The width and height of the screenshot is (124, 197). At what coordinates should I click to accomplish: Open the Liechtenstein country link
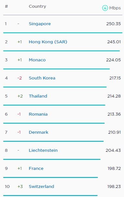(x=43, y=150)
